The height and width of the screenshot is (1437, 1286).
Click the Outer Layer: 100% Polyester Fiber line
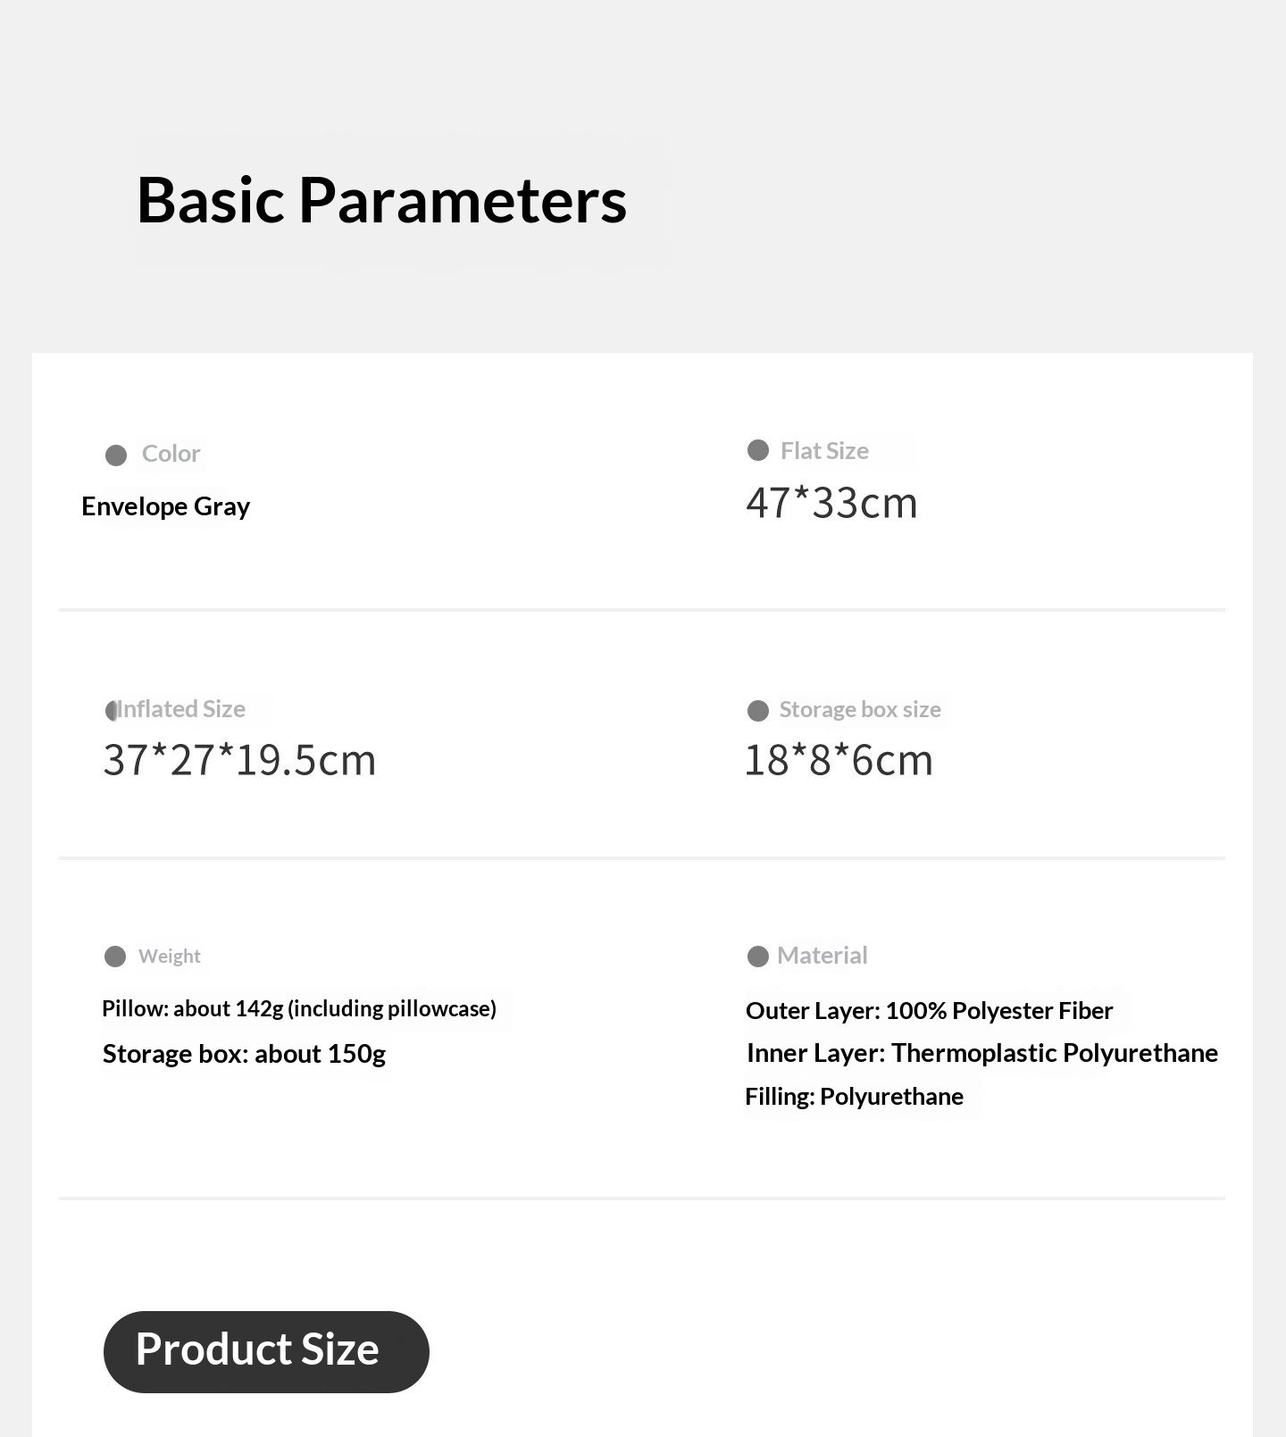(929, 1010)
